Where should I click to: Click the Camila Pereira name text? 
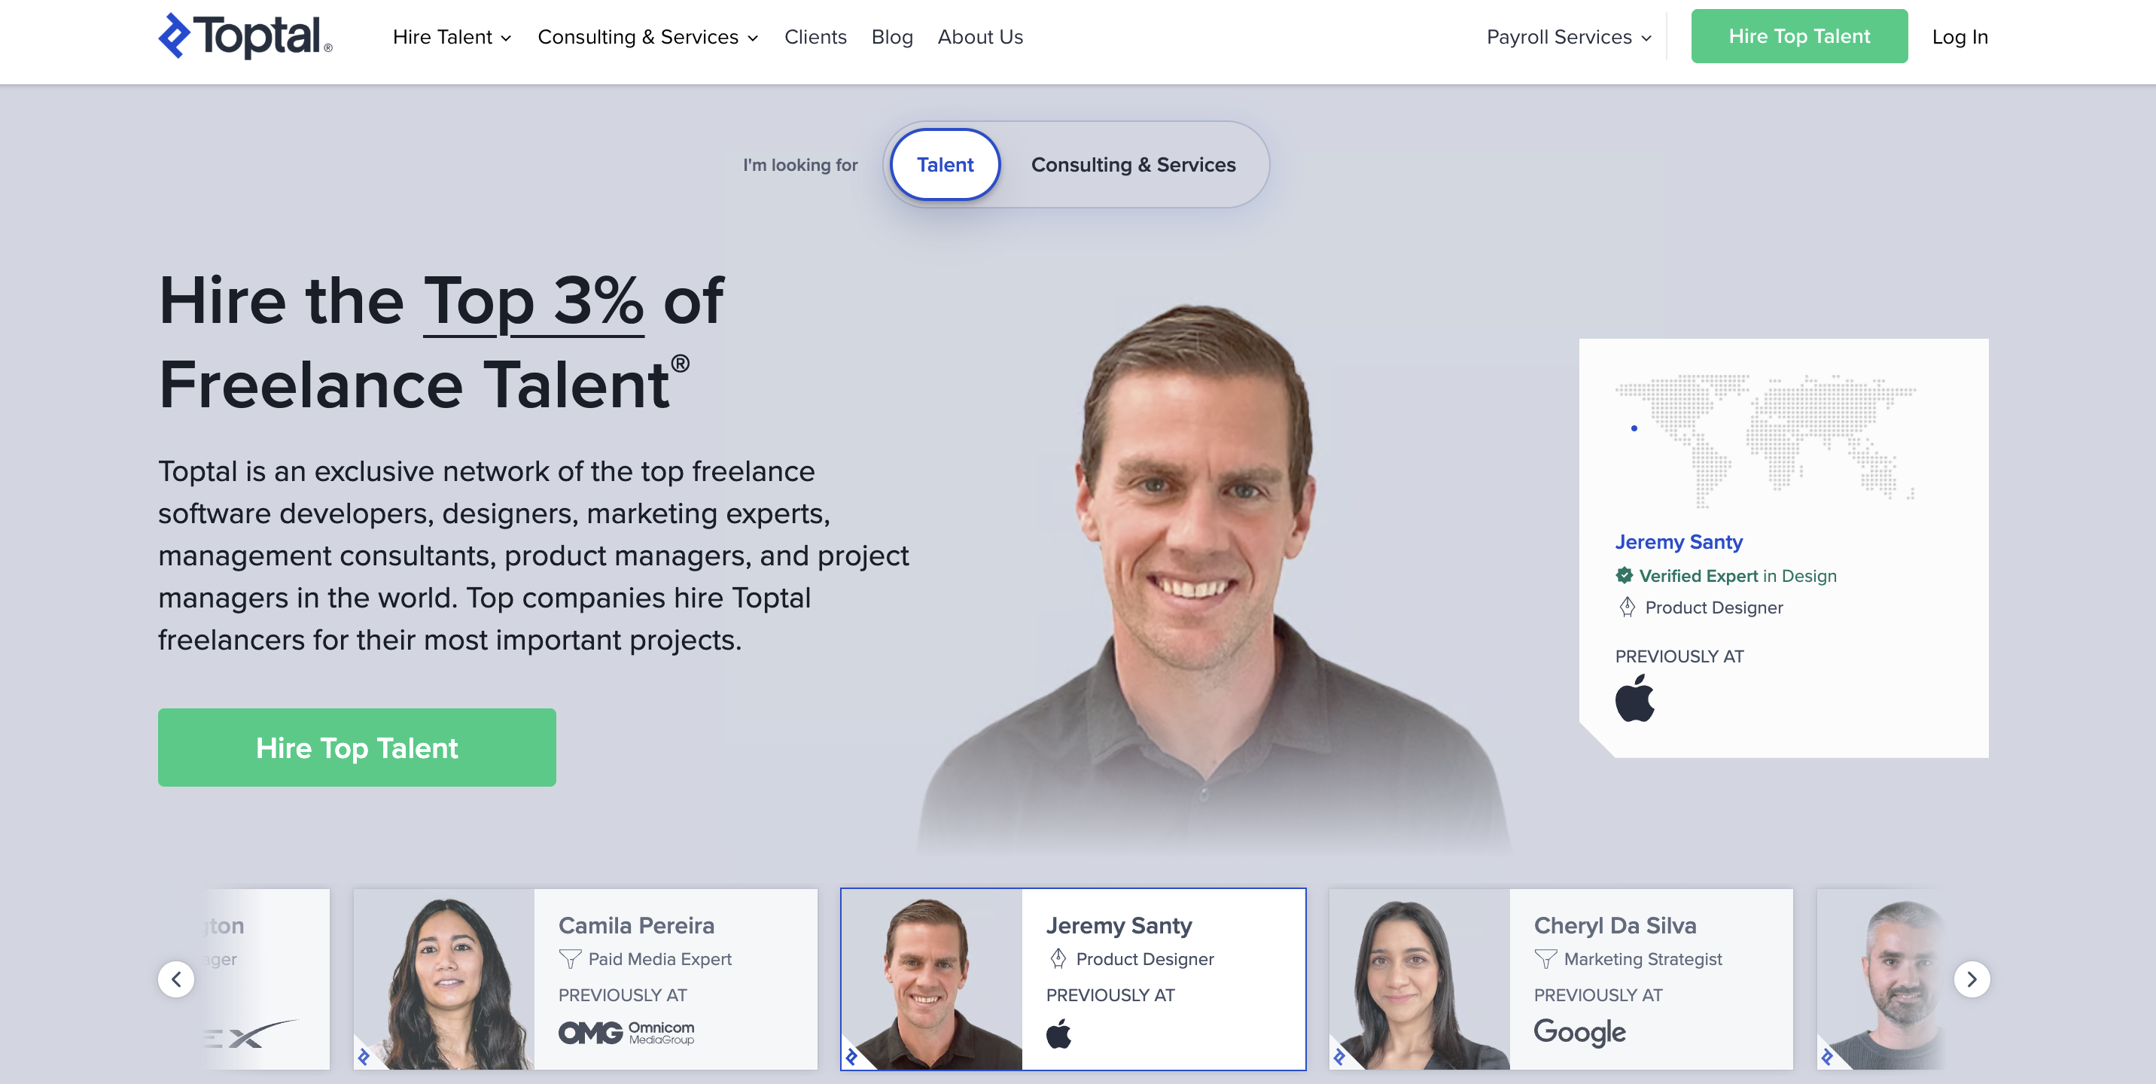[x=636, y=925]
